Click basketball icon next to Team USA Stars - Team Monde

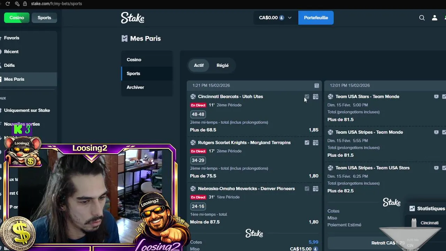pyautogui.click(x=330, y=97)
